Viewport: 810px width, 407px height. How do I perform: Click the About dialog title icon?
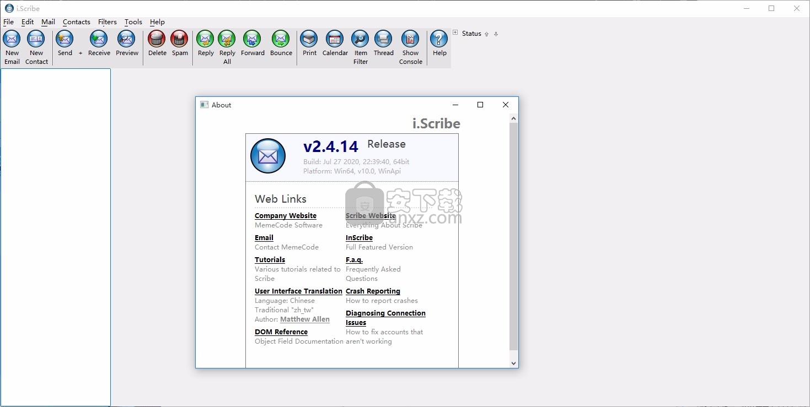click(204, 105)
